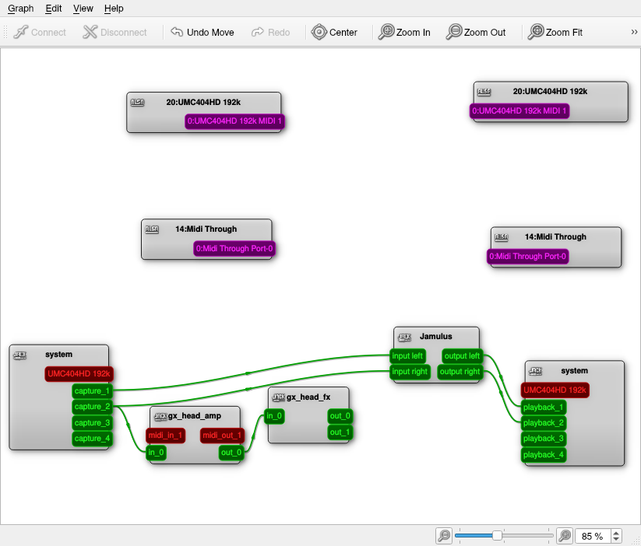Adjust the zoom slider at the bottom
The height and width of the screenshot is (546, 641).
tap(498, 536)
